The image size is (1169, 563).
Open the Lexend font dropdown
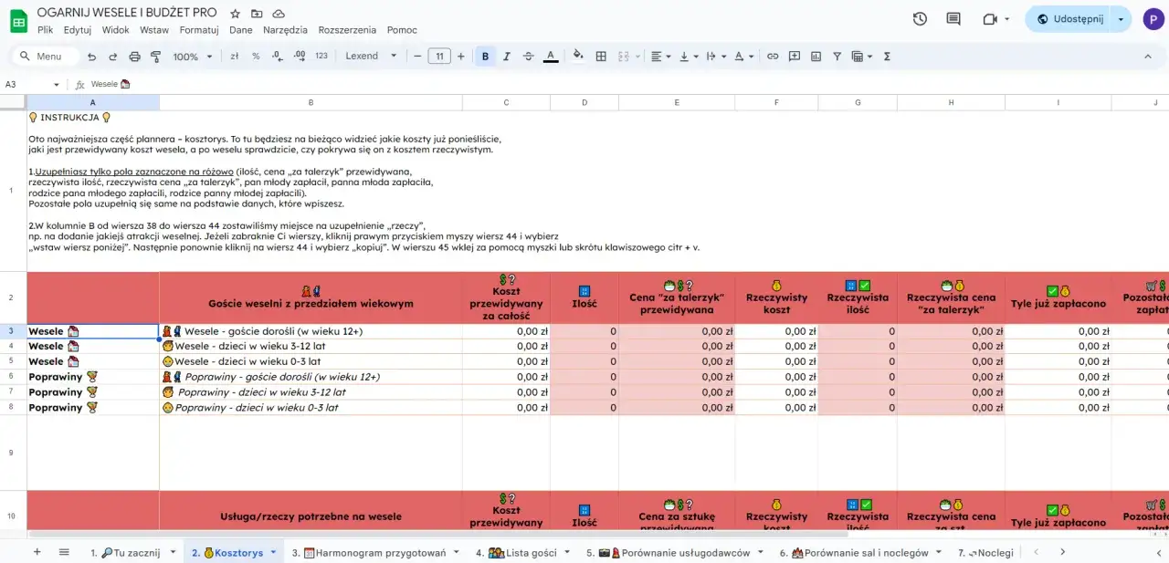[x=370, y=56]
